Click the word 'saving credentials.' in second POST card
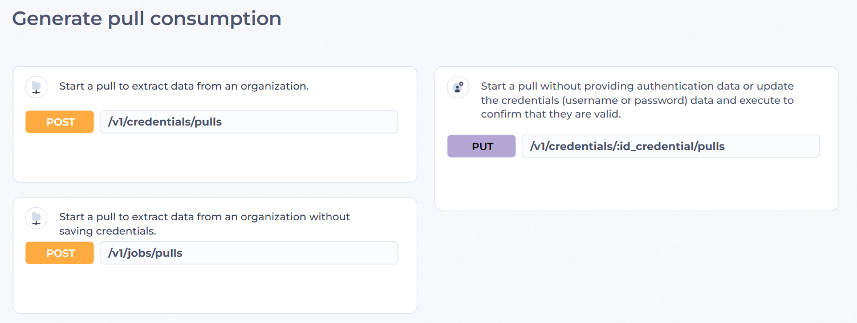This screenshot has width=857, height=323. [x=108, y=231]
